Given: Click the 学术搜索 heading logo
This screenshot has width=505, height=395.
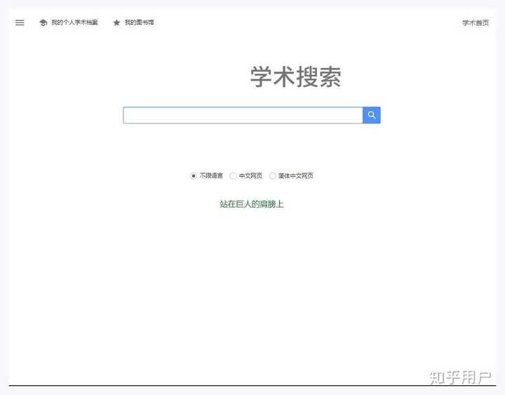Looking at the screenshot, I should click(296, 76).
